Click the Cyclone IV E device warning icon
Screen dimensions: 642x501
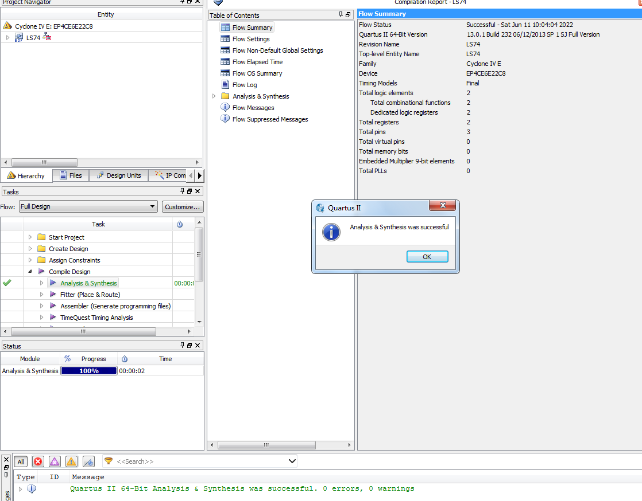click(7, 26)
